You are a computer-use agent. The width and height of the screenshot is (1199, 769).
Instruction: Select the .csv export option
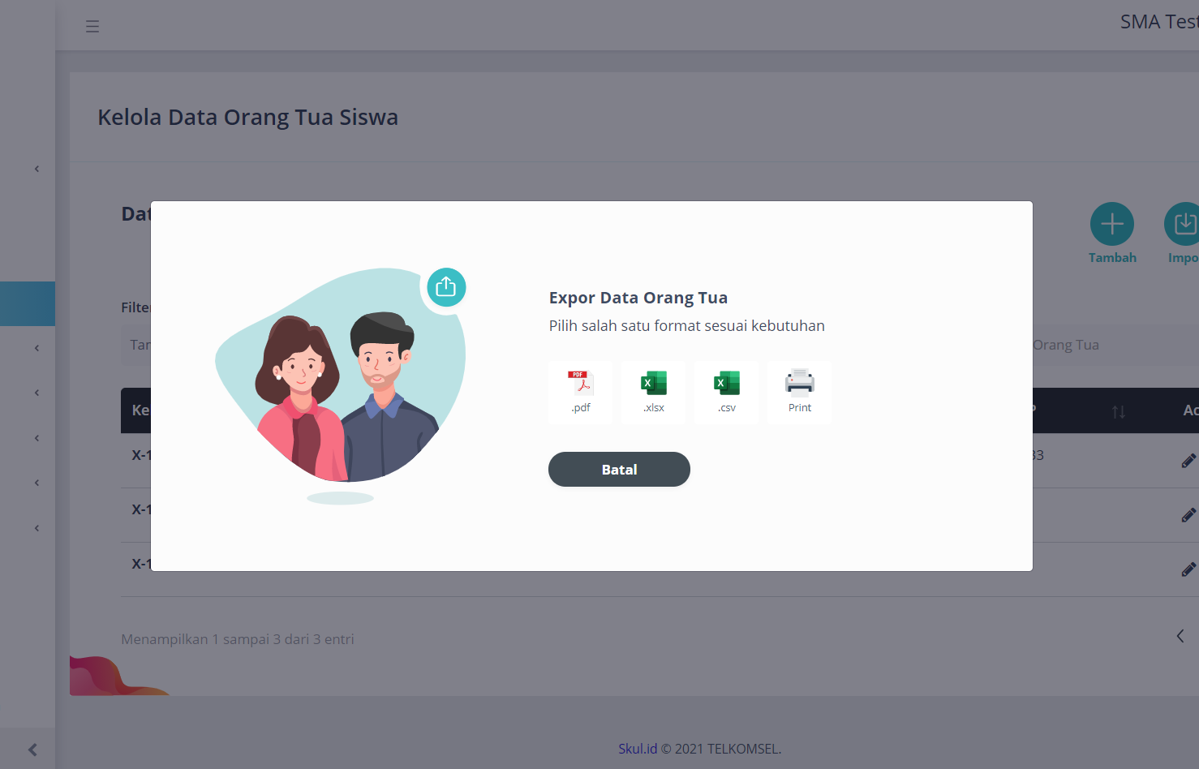[726, 392]
